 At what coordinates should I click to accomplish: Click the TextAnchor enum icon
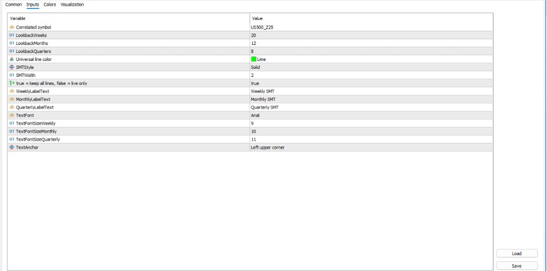pos(12,147)
